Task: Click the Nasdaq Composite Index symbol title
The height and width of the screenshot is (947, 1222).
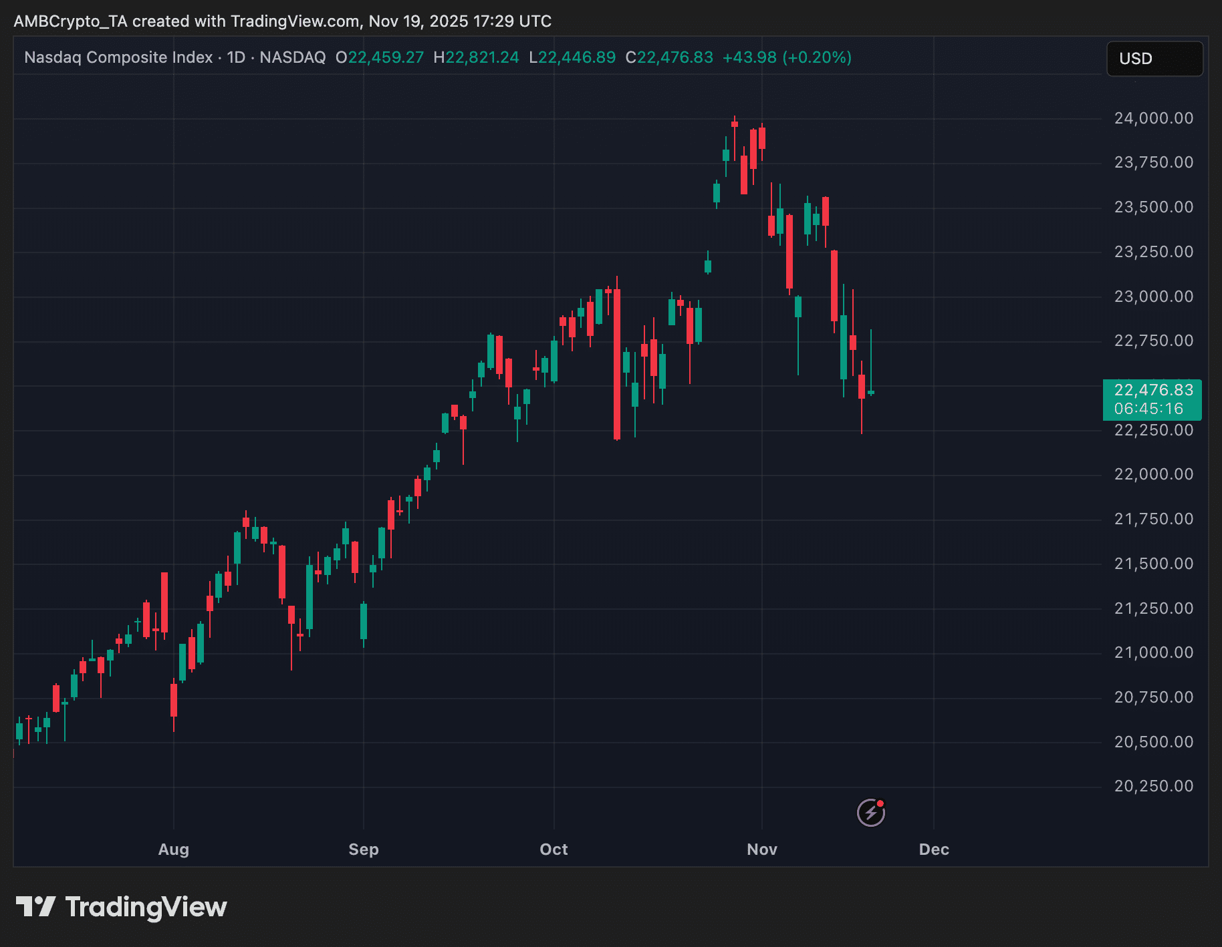Action: 118,57
